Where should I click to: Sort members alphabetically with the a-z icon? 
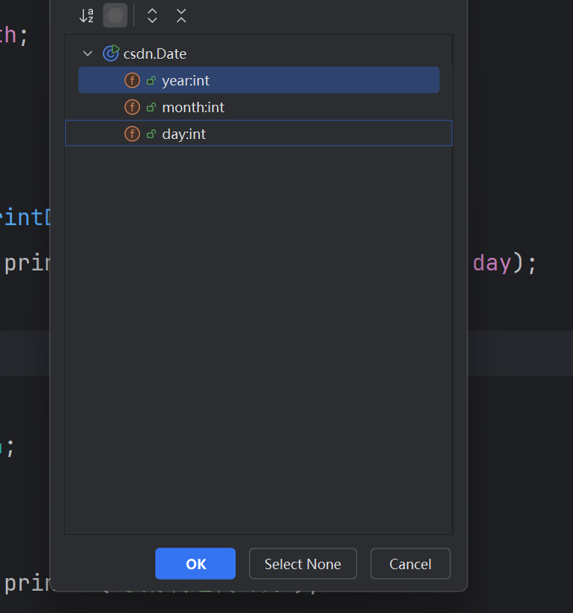pyautogui.click(x=86, y=16)
